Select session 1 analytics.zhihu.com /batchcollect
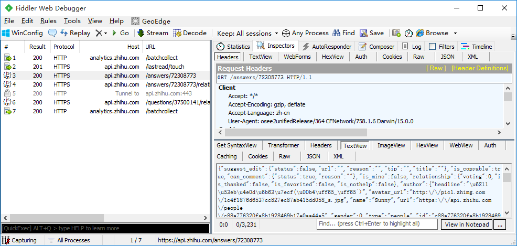The height and width of the screenshot is (246, 517). tap(105, 58)
